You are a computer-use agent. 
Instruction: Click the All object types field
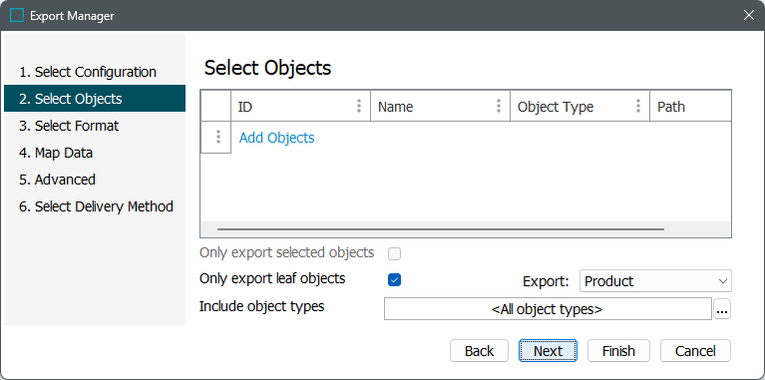548,309
